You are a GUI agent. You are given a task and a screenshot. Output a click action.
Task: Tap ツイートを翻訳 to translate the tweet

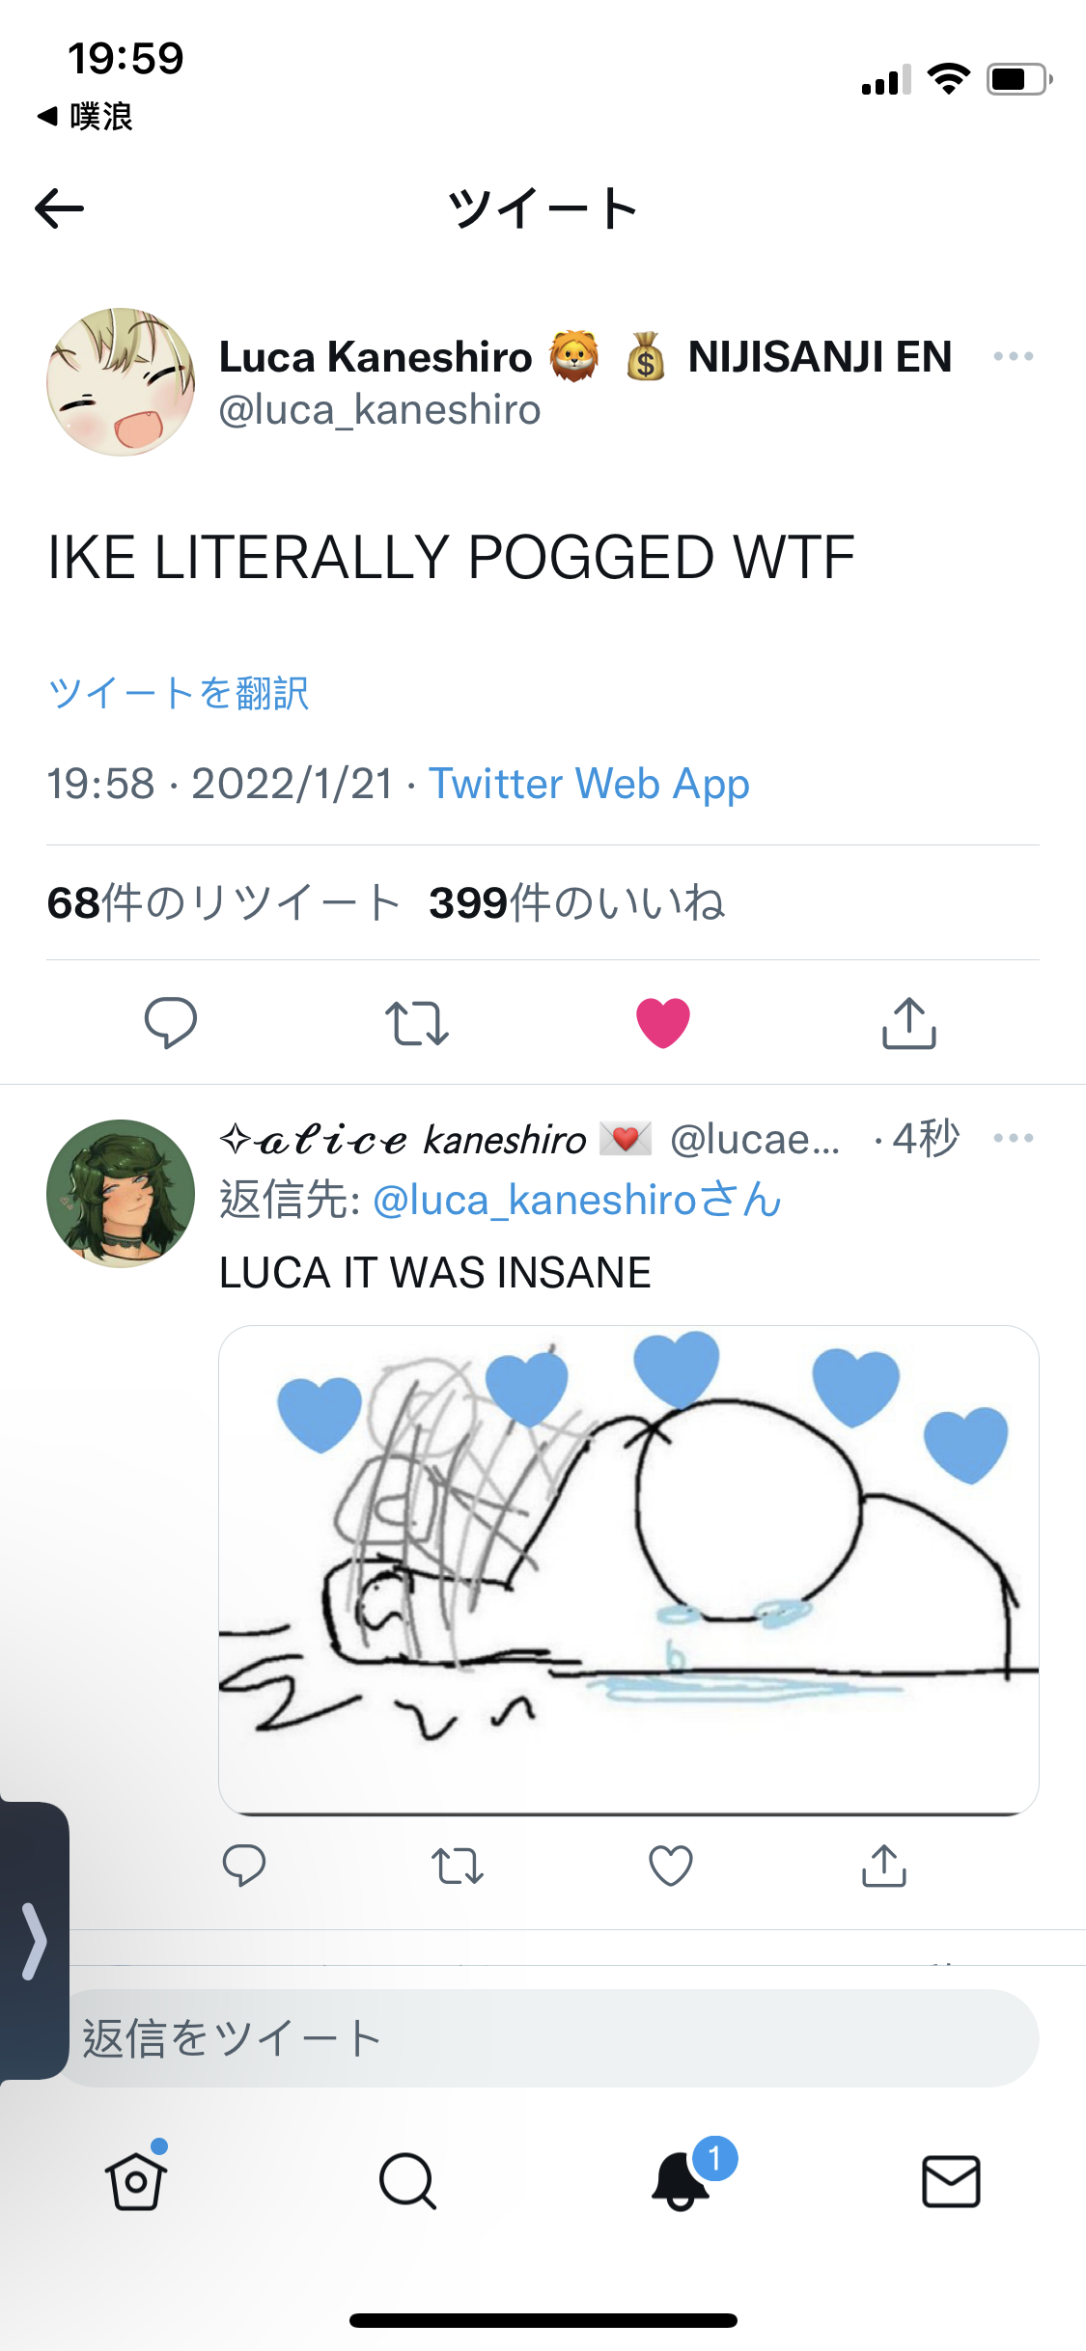pyautogui.click(x=179, y=693)
